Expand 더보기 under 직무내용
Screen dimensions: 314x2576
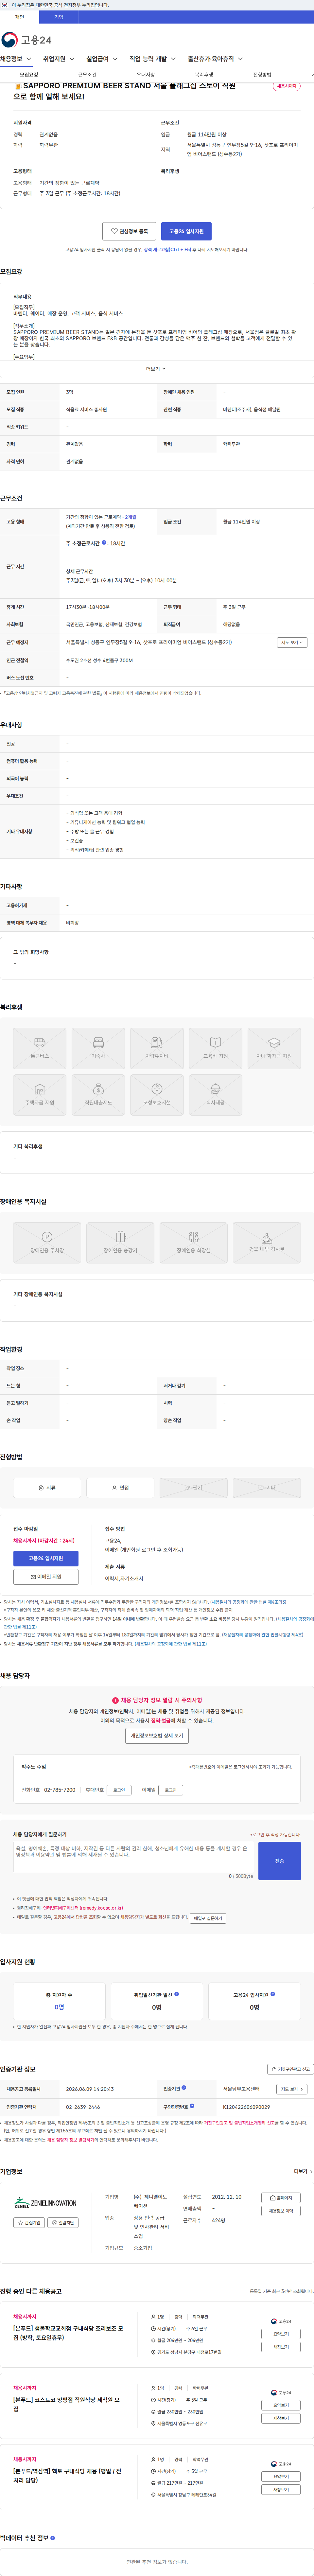(157, 369)
